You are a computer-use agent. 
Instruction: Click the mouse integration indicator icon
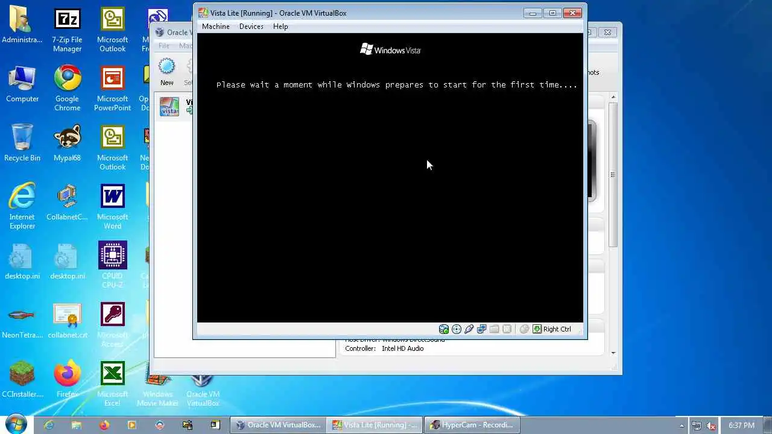click(x=524, y=329)
